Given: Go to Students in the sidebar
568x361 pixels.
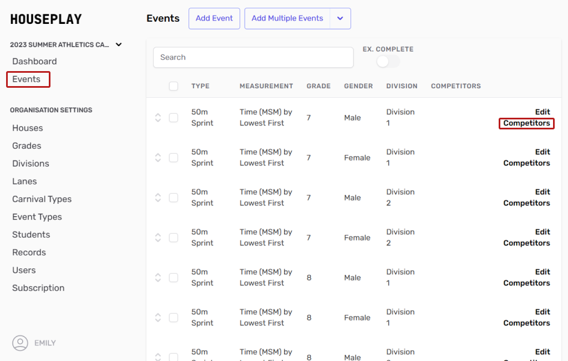Looking at the screenshot, I should pyautogui.click(x=31, y=234).
